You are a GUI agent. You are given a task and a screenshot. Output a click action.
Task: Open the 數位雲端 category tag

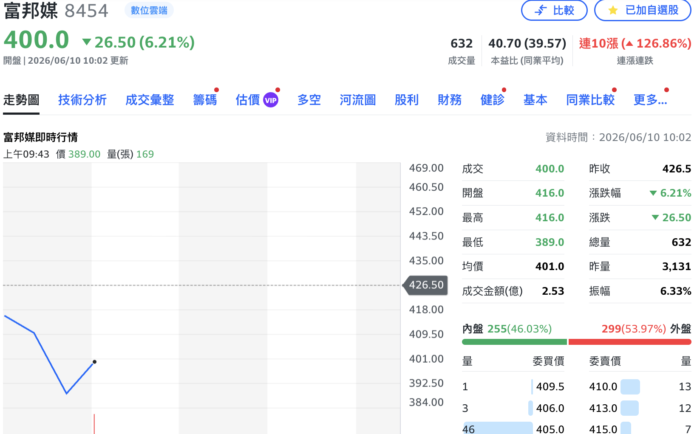pyautogui.click(x=149, y=10)
